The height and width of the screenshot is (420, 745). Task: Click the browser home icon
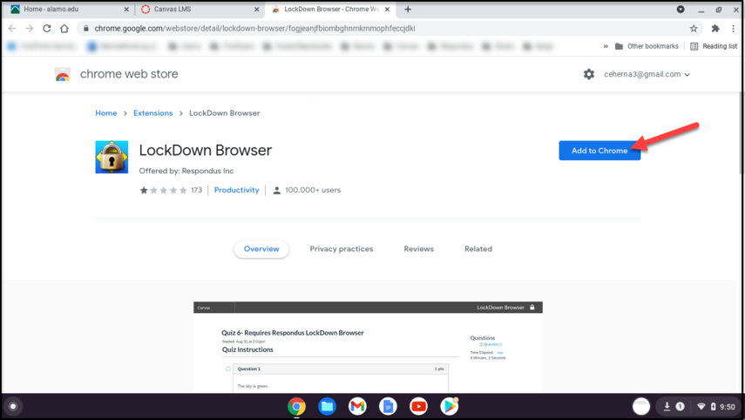pos(64,28)
